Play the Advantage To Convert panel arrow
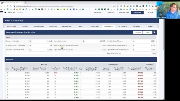The image size is (180, 101). (154, 32)
